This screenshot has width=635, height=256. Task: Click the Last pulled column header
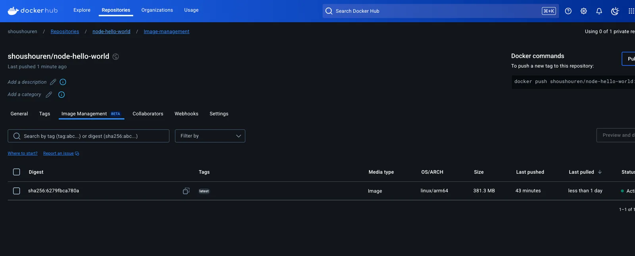(581, 172)
